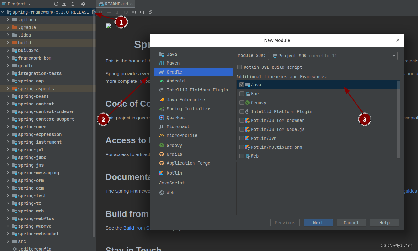This screenshot has height=251, width=418.
Task: Select spring-context-indexer in project tree
Action: click(x=46, y=111)
